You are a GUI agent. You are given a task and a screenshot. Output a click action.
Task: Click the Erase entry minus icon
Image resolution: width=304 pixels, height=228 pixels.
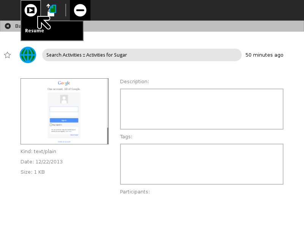(80, 10)
